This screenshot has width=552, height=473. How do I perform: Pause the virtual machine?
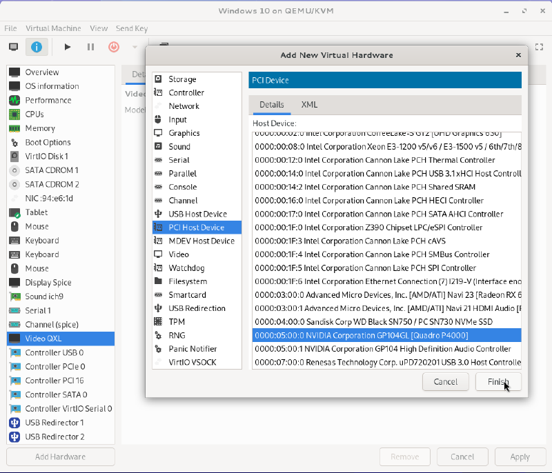pyautogui.click(x=90, y=47)
